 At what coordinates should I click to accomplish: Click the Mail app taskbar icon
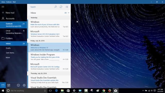pos(115,91)
